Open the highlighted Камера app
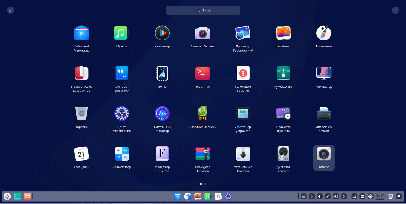 [x=324, y=158]
